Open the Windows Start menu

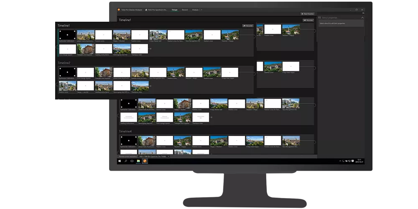click(120, 161)
